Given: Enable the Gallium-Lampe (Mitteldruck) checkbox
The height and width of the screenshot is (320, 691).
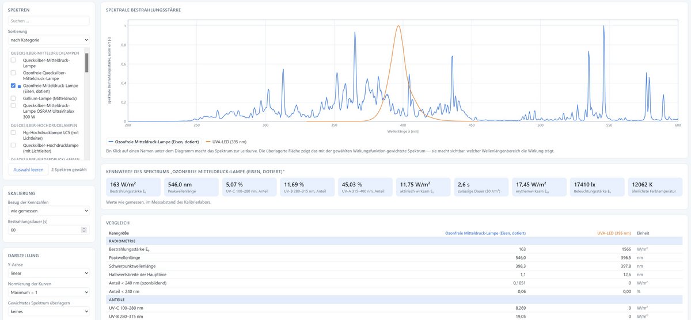Looking at the screenshot, I should [13, 98].
